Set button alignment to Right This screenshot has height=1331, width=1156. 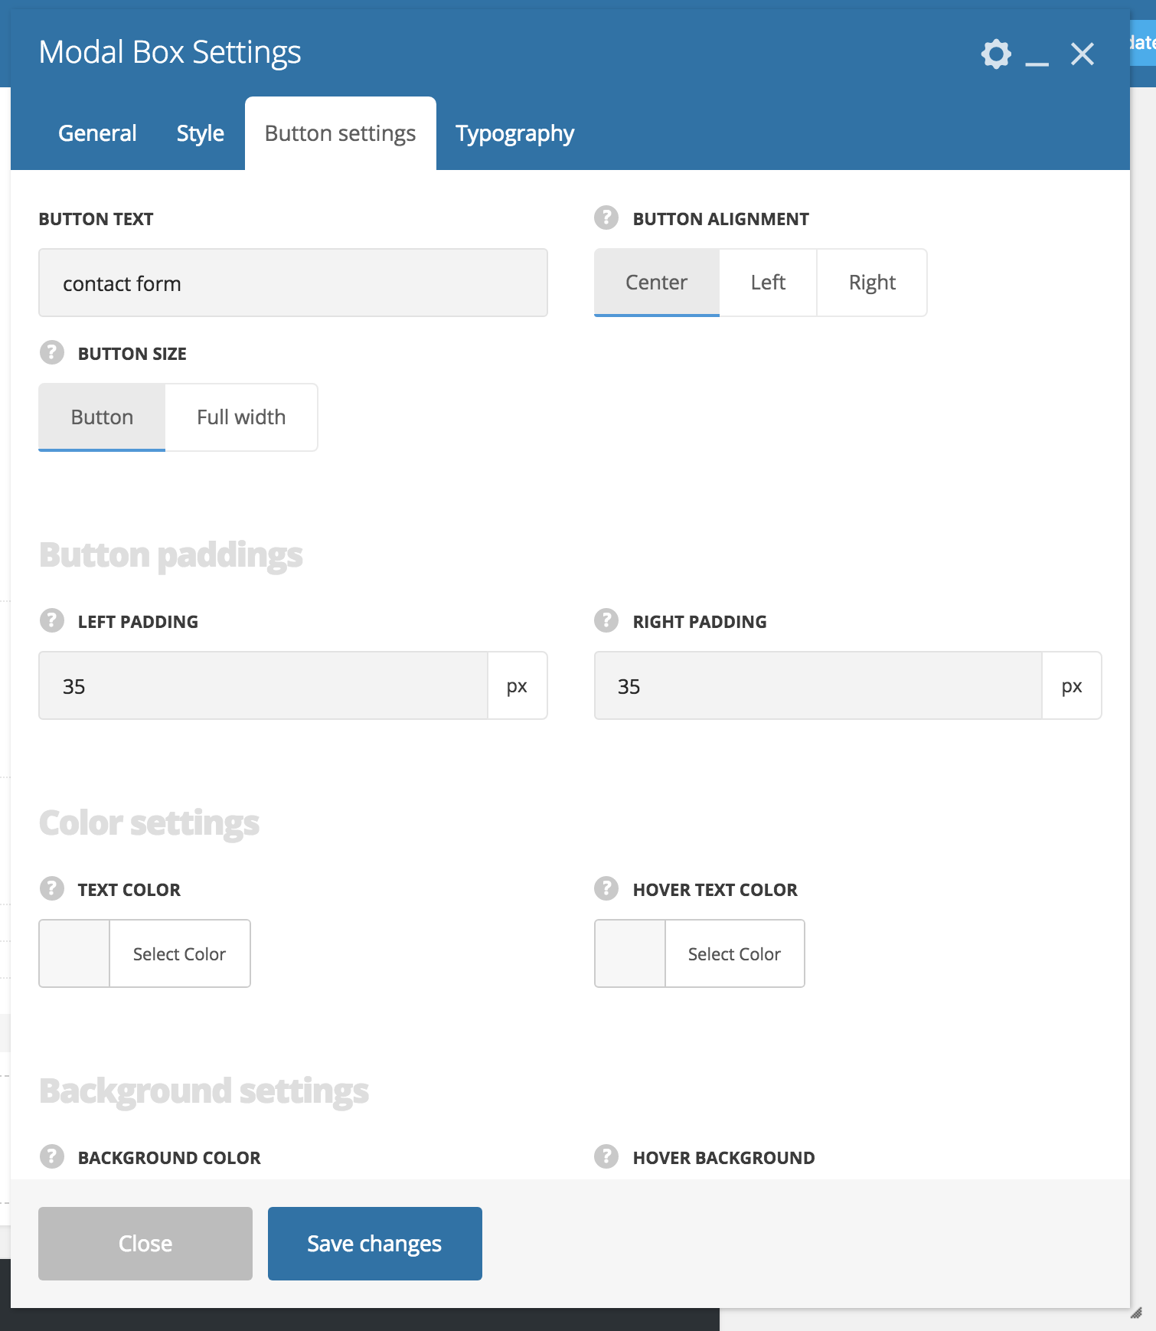[872, 283]
